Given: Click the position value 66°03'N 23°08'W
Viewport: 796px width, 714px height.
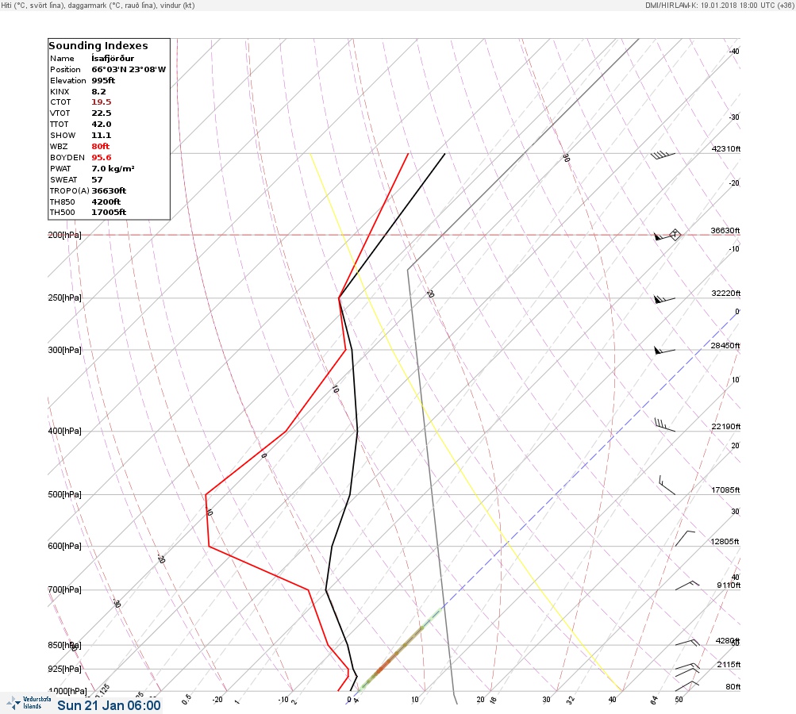Looking at the screenshot, I should pos(129,70).
